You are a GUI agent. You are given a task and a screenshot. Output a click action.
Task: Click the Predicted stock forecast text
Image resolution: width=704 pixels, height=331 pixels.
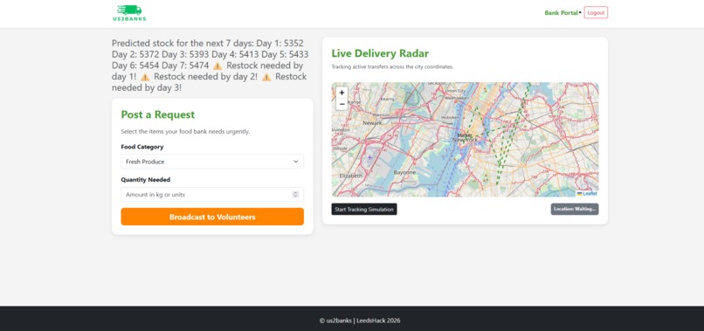tap(211, 66)
